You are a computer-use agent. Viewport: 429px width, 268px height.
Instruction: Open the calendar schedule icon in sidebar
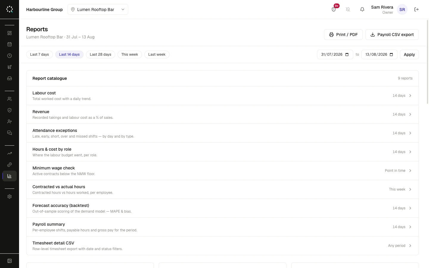(10, 44)
